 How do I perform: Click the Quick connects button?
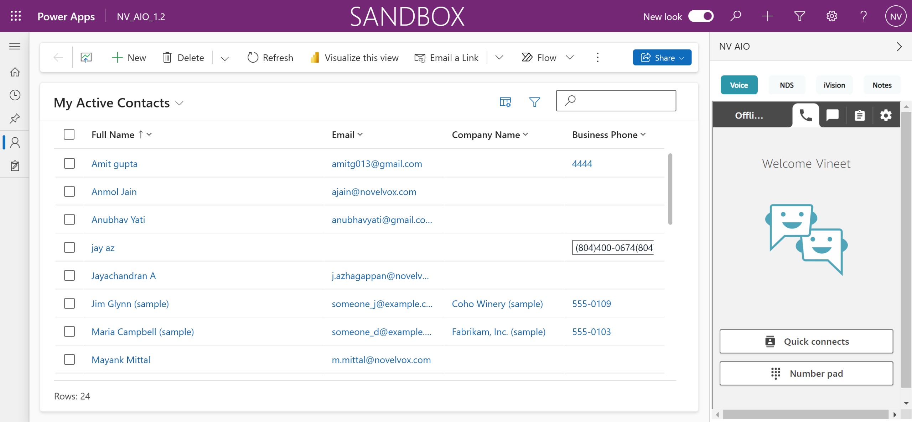pyautogui.click(x=806, y=341)
